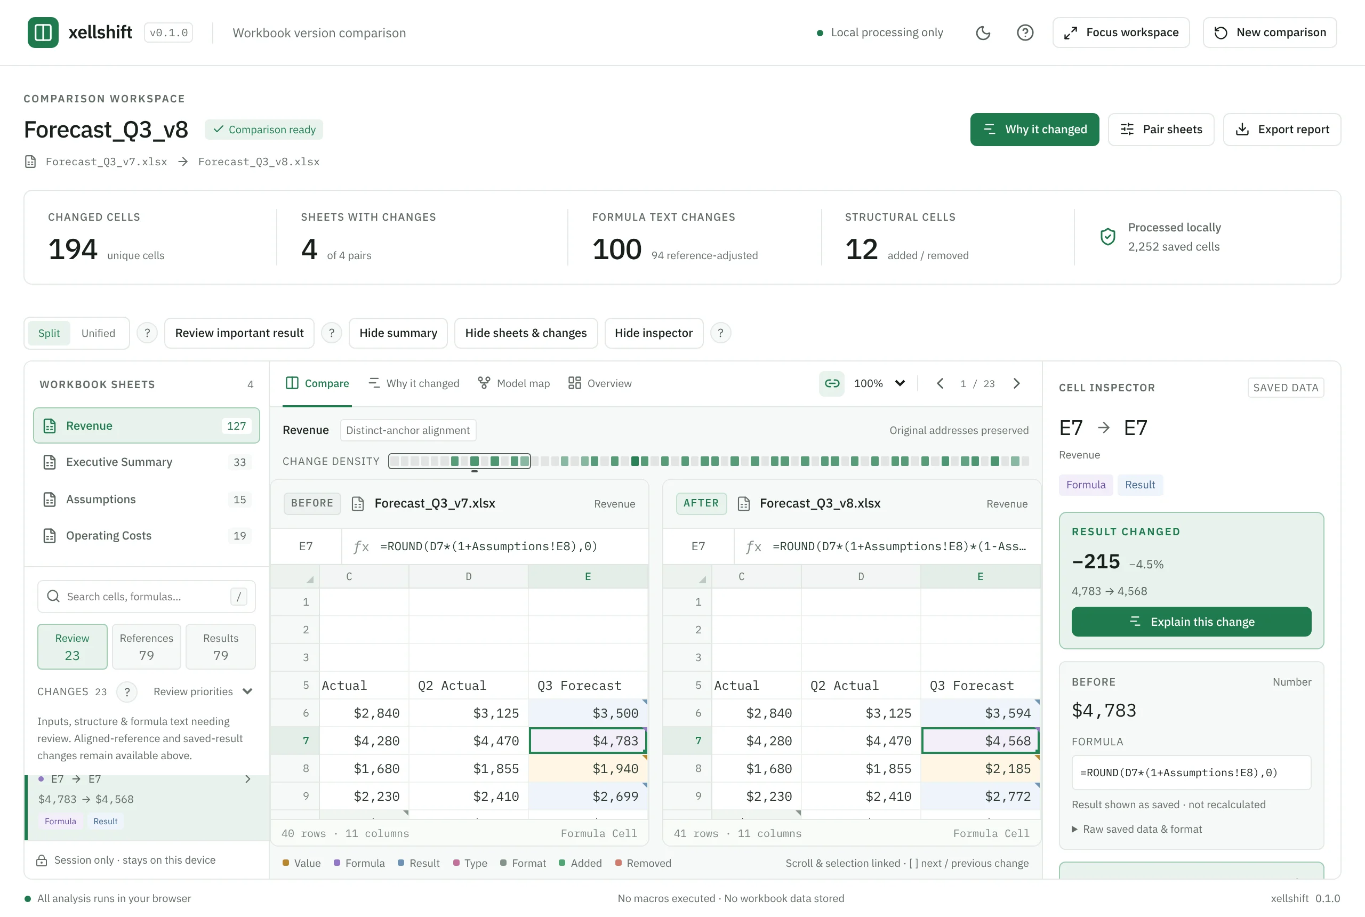This screenshot has height=917, width=1365.
Task: Switch to Split view
Action: click(x=49, y=333)
